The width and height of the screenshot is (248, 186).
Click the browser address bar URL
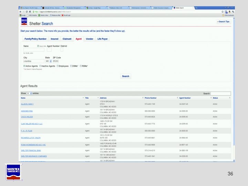pos(53,12)
